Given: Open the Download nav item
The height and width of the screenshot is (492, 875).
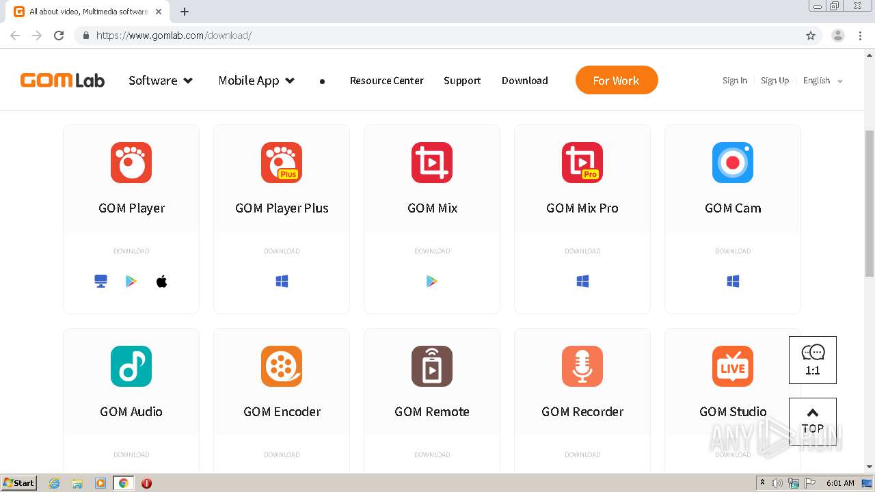Looking at the screenshot, I should click(525, 81).
